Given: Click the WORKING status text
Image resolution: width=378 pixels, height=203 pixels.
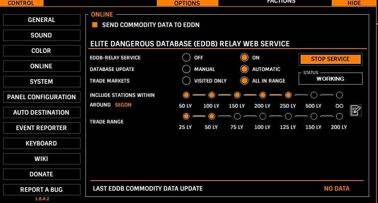Looking at the screenshot, I should tap(330, 79).
